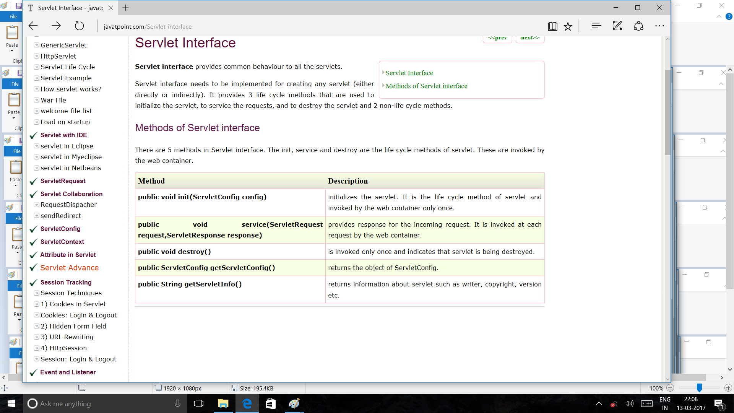This screenshot has height=413, width=734.
Task: Expand the GenericServlet tree item
Action: click(36, 45)
